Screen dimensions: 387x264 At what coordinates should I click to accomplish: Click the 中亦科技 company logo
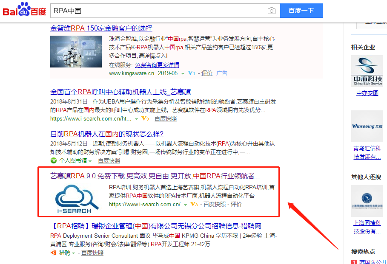click(367, 71)
